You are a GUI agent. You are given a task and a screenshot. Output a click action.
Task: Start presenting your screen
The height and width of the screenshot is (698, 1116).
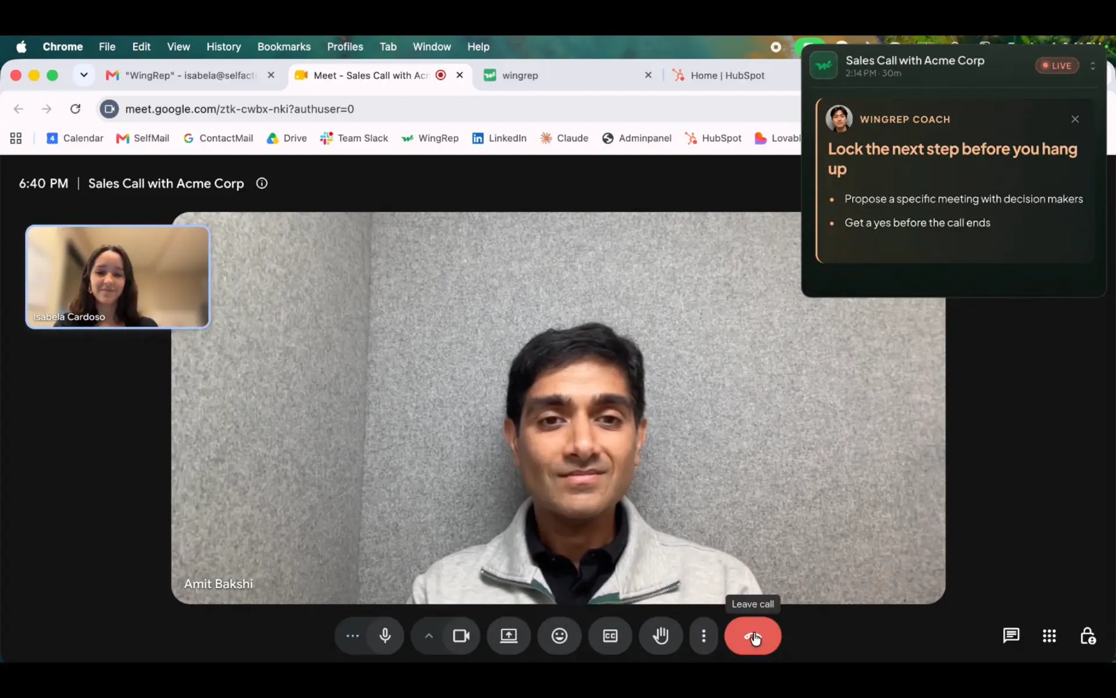509,636
